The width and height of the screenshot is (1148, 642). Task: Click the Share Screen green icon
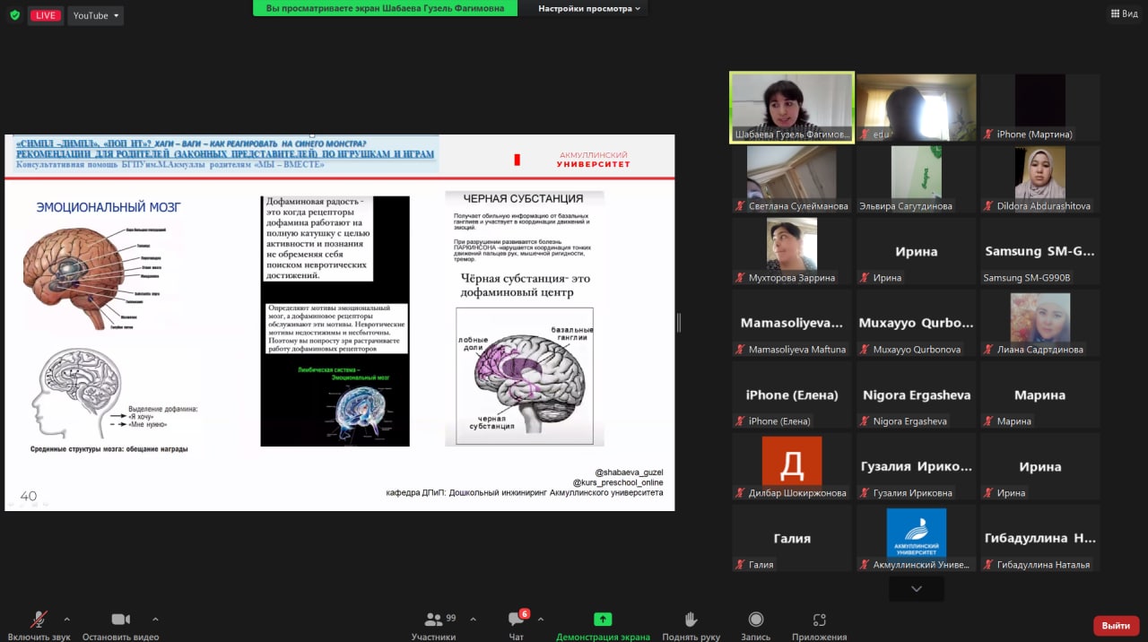pos(603,620)
